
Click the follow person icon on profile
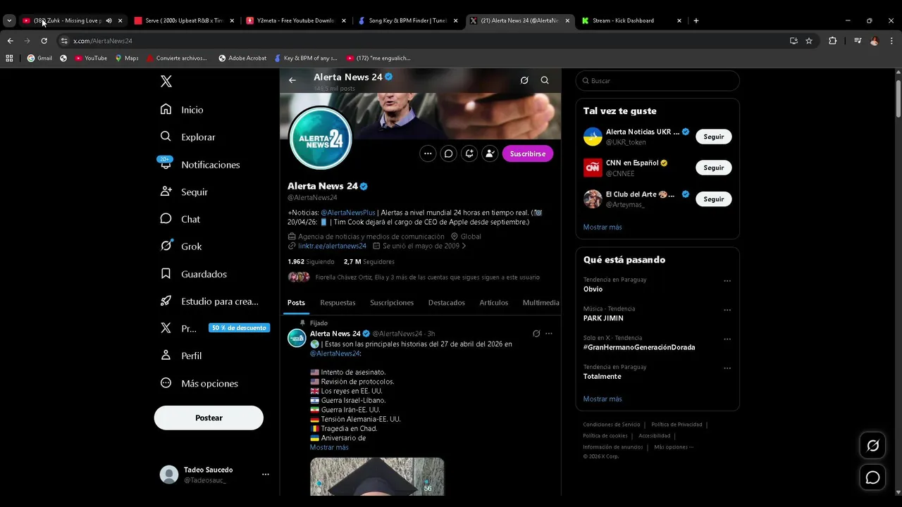click(490, 154)
